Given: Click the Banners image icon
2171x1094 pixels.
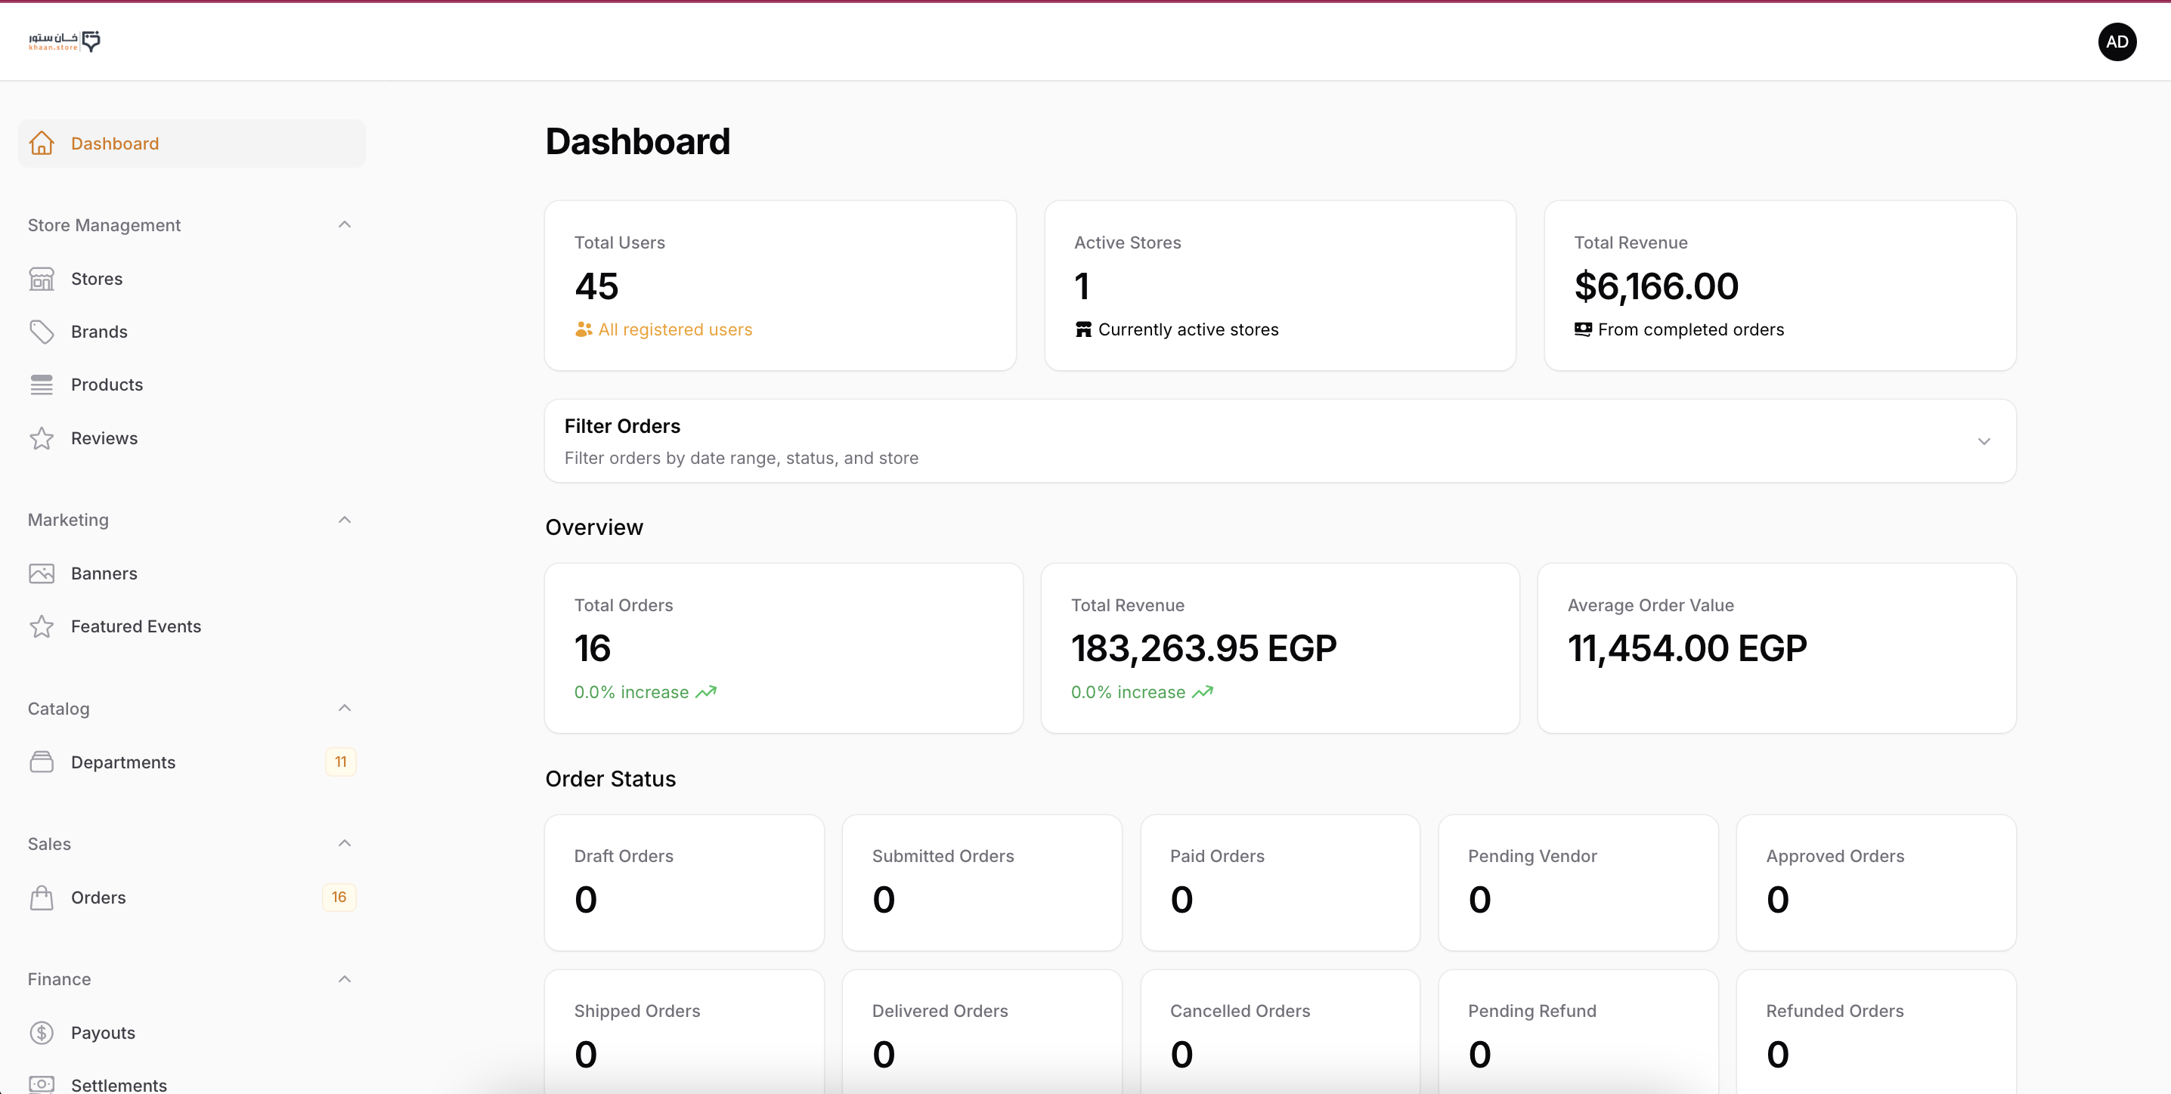Looking at the screenshot, I should [42, 573].
